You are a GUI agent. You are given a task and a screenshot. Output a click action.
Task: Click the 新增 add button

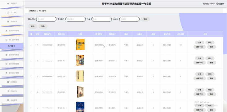tap(33, 26)
